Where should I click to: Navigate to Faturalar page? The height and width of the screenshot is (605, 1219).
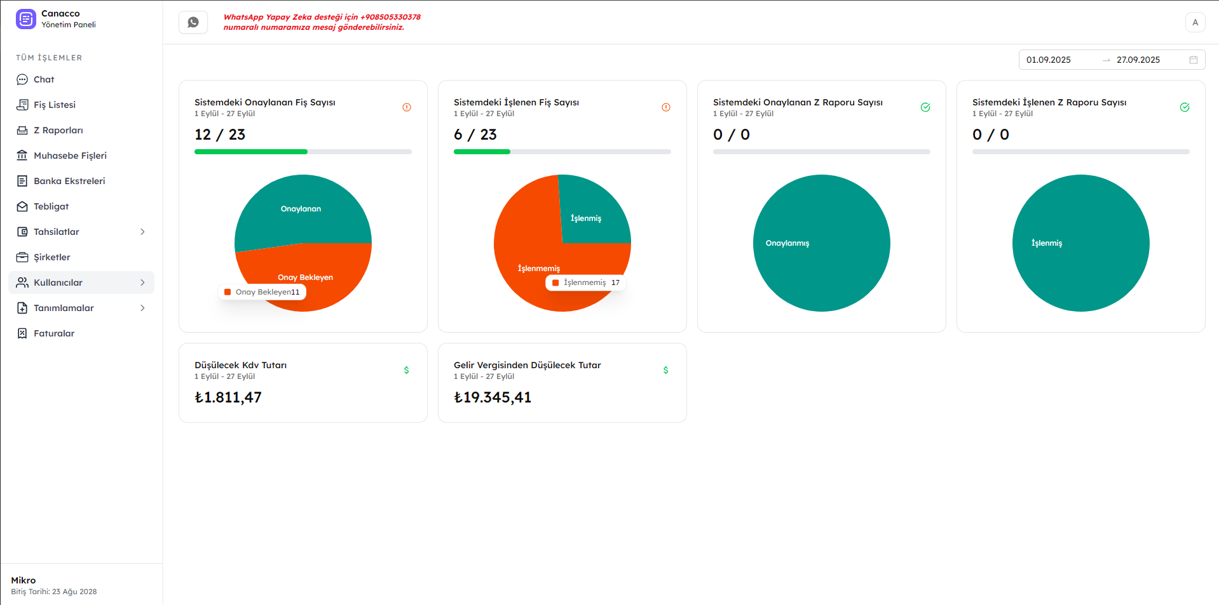tap(54, 333)
